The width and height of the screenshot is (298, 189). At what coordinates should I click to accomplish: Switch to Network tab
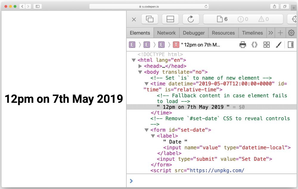point(166,33)
